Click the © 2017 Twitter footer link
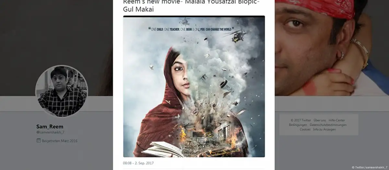Viewport: 389px width, 170px height. coord(301,120)
